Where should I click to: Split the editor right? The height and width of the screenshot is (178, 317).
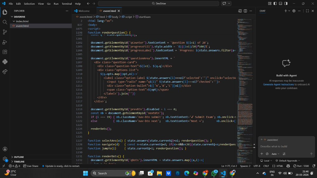point(245,11)
